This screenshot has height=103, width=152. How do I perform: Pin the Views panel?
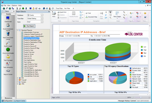point(14,11)
